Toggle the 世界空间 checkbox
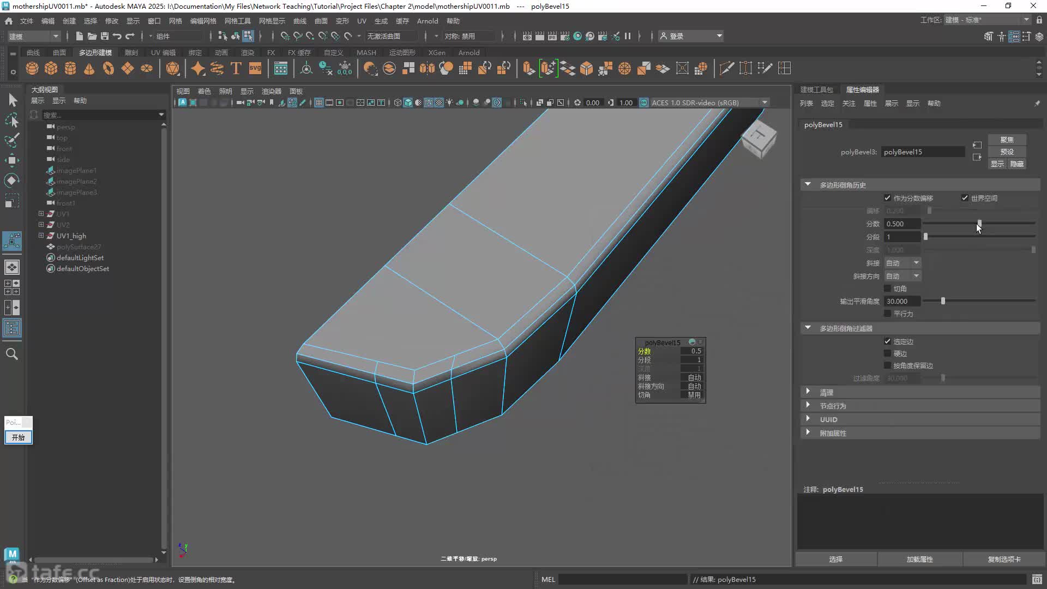 click(x=965, y=198)
